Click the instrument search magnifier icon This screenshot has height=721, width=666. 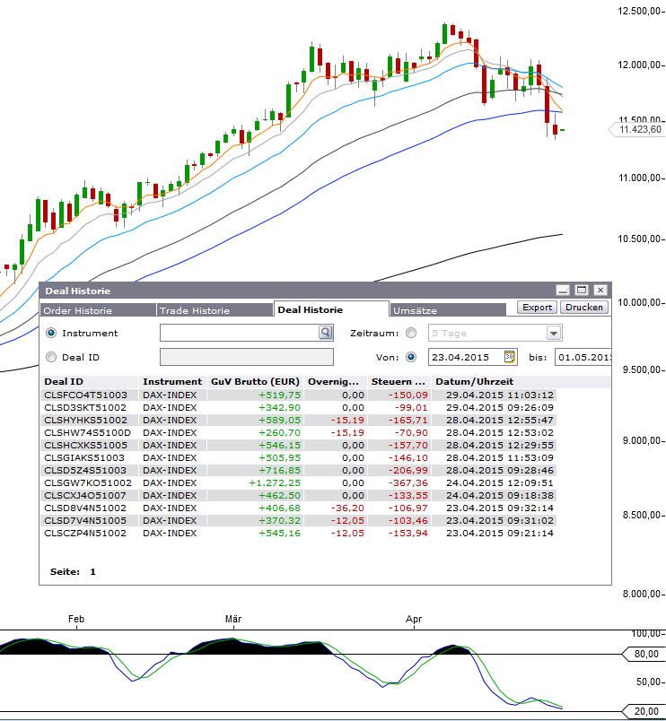(325, 333)
